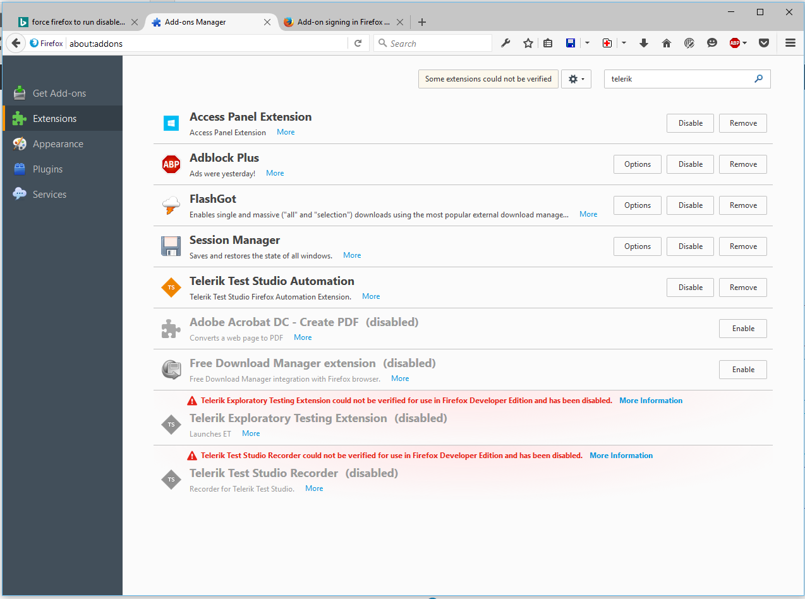805x599 pixels.
Task: Select Plugins in the sidebar
Action: point(48,169)
